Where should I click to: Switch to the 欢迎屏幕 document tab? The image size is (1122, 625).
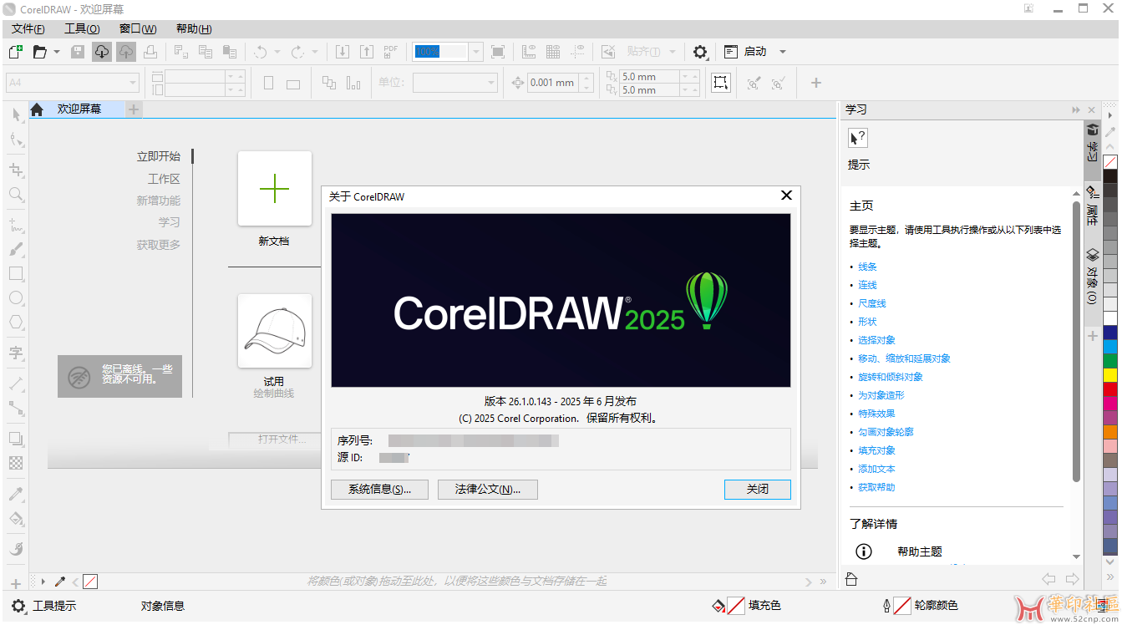(x=79, y=109)
